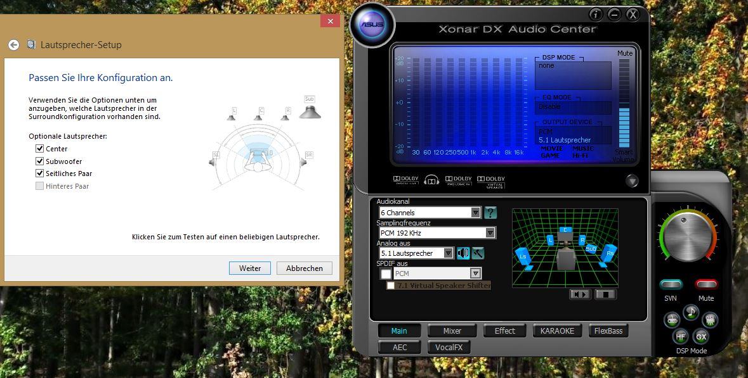Uncheck Seitliches Paar checkbox
Screen dimensions: 748x378
point(39,173)
